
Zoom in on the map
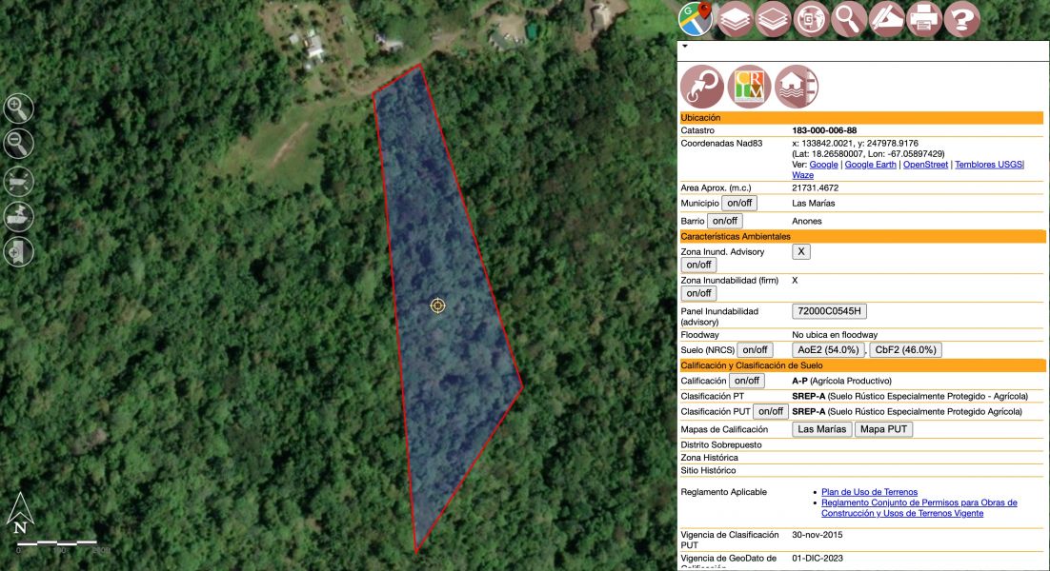(19, 108)
